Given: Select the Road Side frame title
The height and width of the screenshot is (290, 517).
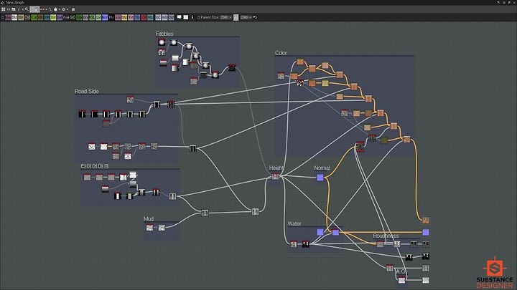Looking at the screenshot, I should 86,91.
